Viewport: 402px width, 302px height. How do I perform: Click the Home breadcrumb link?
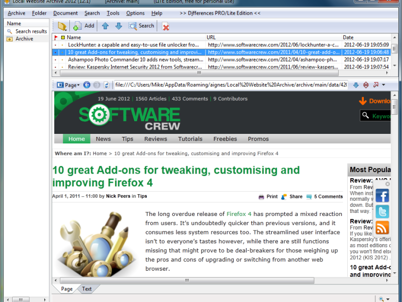[99, 154]
